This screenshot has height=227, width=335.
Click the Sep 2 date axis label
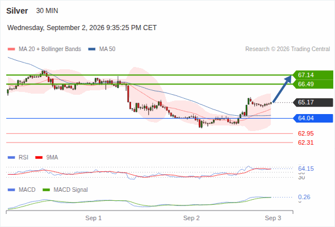click(x=191, y=218)
